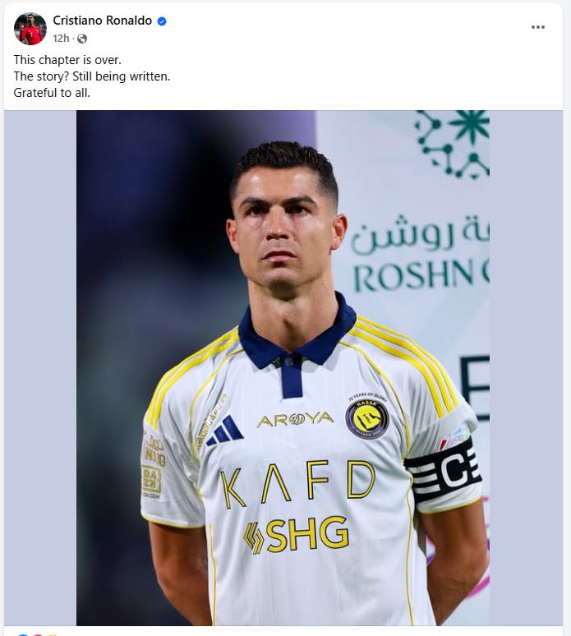The image size is (571, 636).
Task: Click "The story? Still being written." line
Action: (x=92, y=76)
